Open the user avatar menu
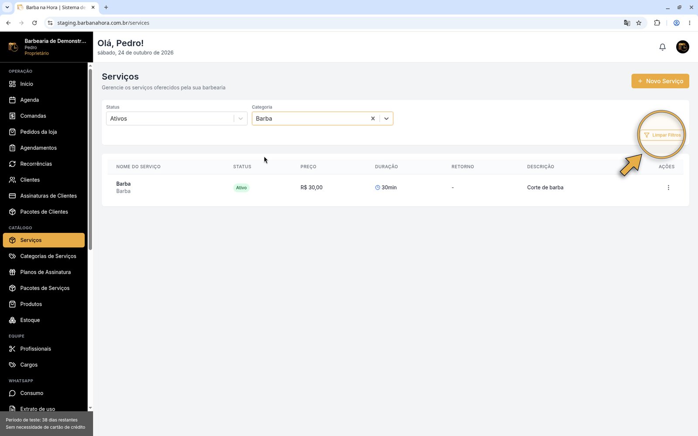The image size is (698, 436). point(682,47)
